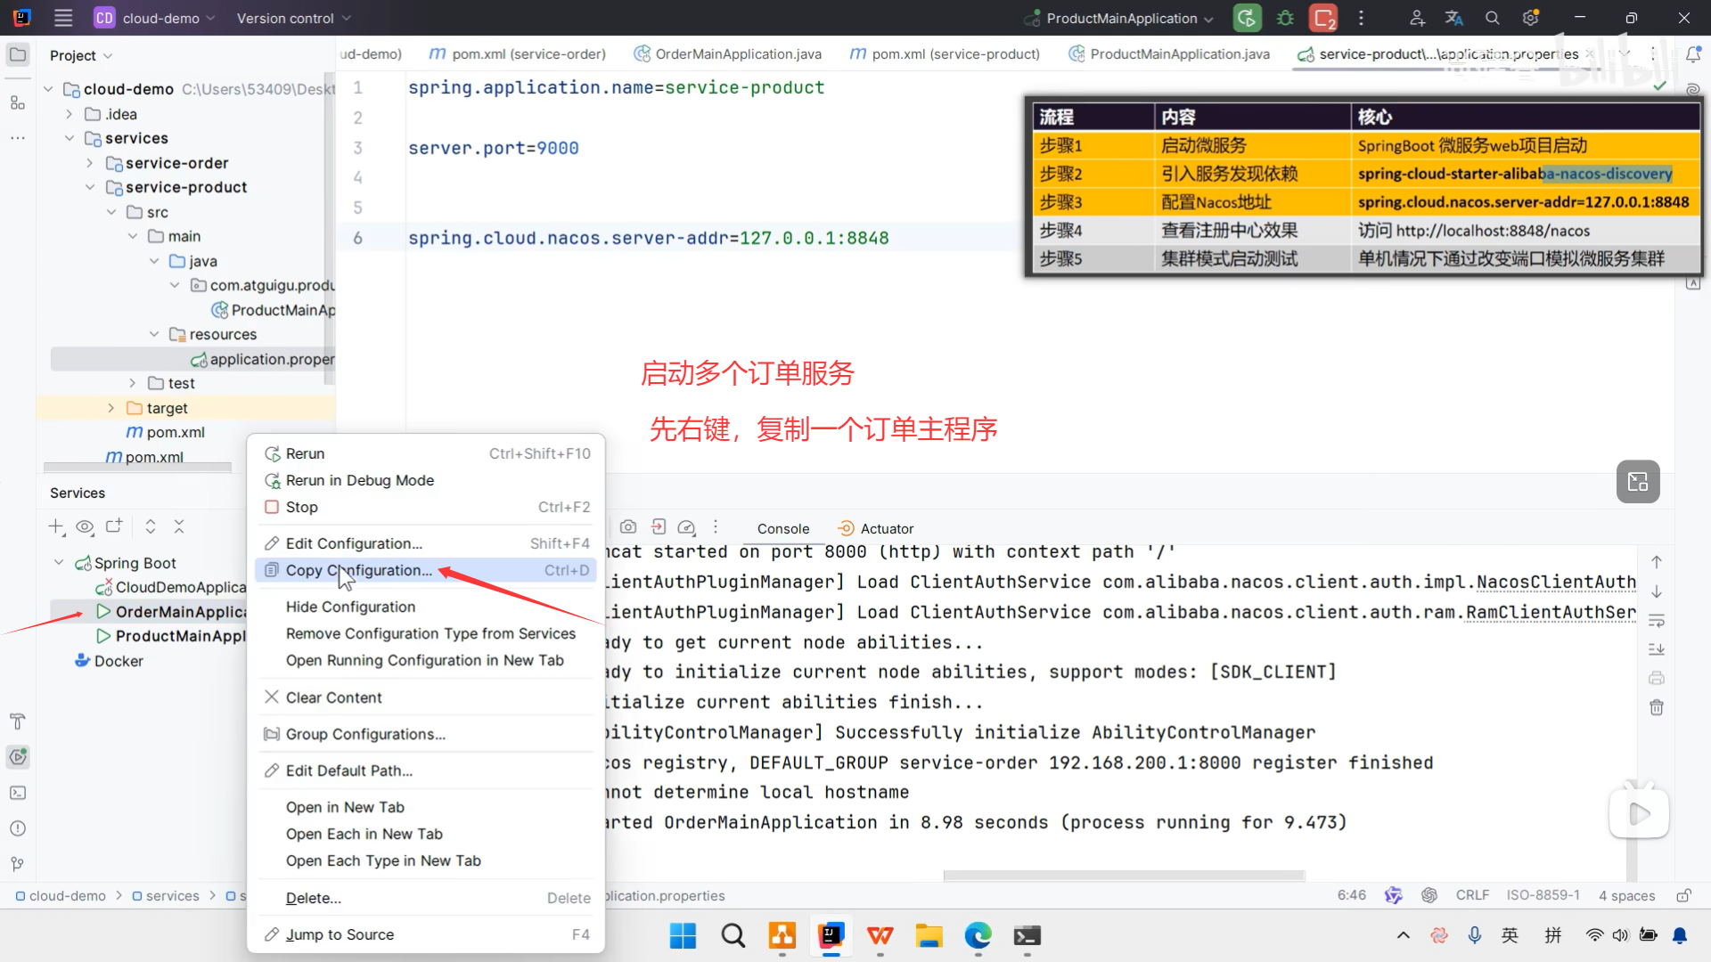1711x962 pixels.
Task: Click cloud-demo in the status bar breadcrumb
Action: tap(67, 895)
